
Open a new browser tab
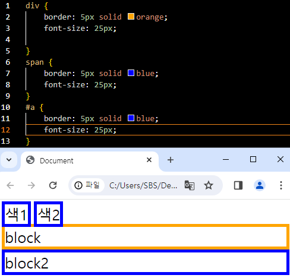[171, 160]
